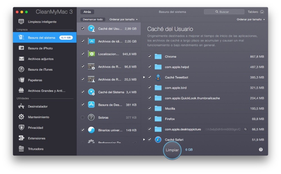Image resolution: width=281 pixels, height=174 pixels.
Task: Uncheck the com.apple.helpd checkbox
Action: pyautogui.click(x=149, y=67)
